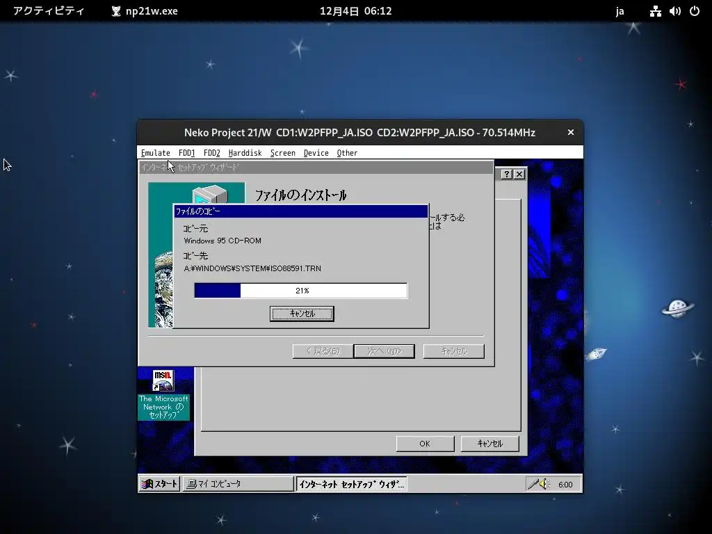
Task: Click the file copy progress bar at 21%
Action: point(300,291)
